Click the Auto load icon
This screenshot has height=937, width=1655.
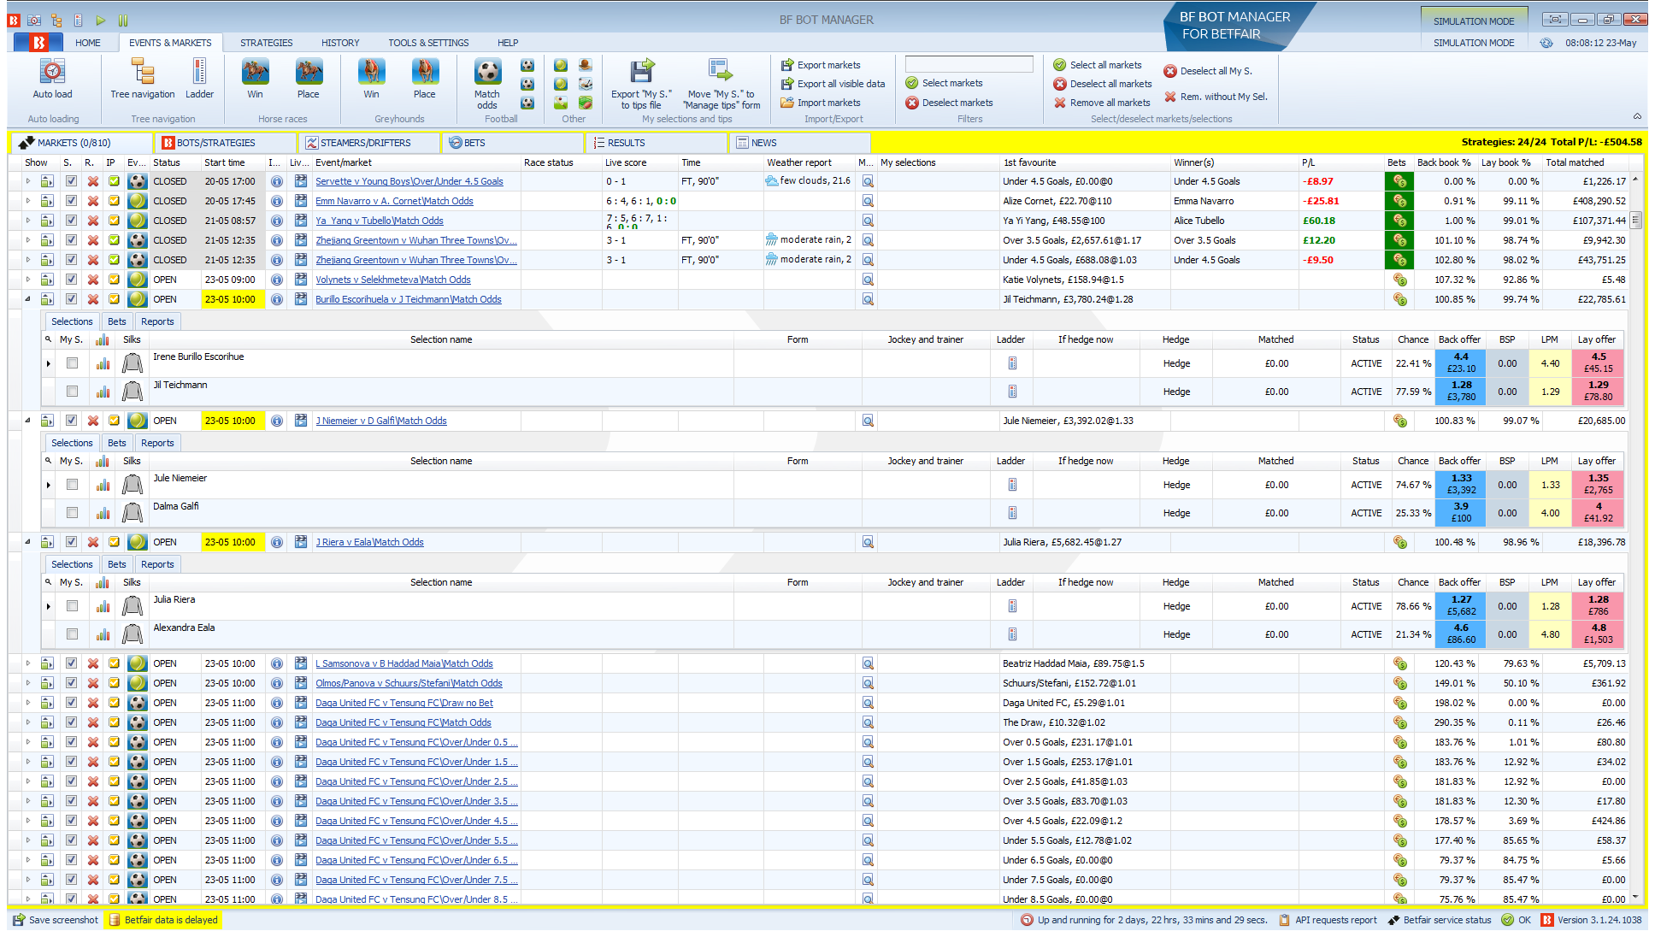click(52, 79)
